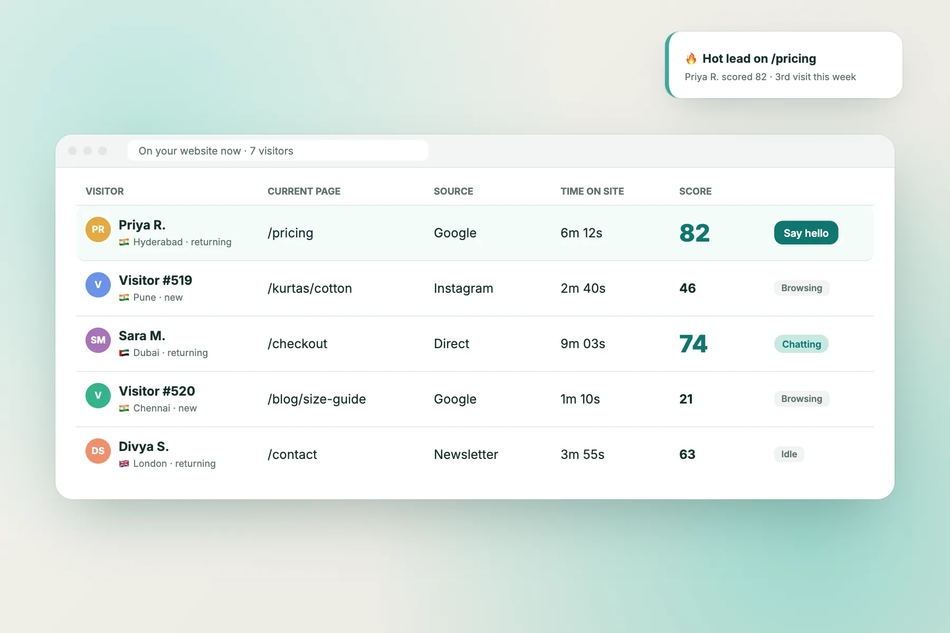Screen dimensions: 950x633
Task: Click the Browsing badge for Visitor #519
Action: [x=802, y=288]
